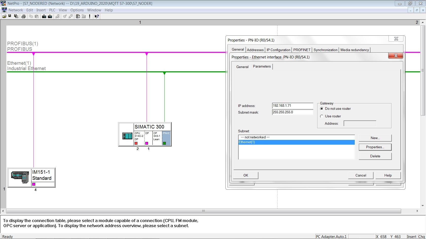Click the horizontal scrollbar right arrow
Screen dimensions: 426x239
[417, 211]
